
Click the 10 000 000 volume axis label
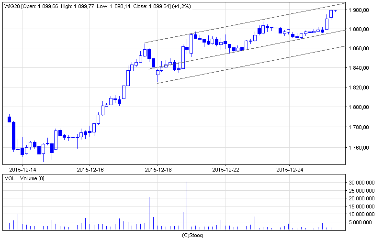361,214
